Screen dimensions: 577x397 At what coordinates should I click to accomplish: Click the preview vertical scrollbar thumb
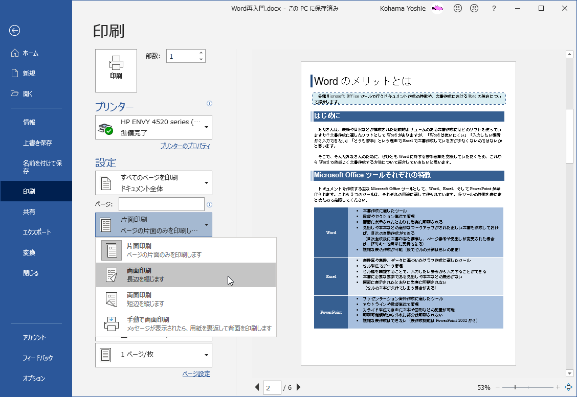coord(569,136)
